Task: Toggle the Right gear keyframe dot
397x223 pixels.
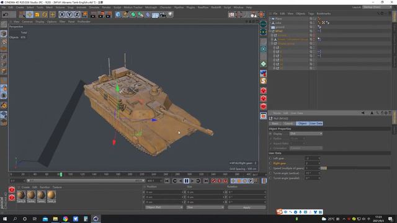Action: tap(270, 164)
